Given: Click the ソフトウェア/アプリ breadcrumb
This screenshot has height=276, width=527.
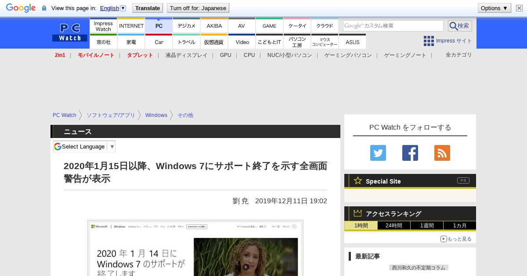Looking at the screenshot, I should 111,115.
